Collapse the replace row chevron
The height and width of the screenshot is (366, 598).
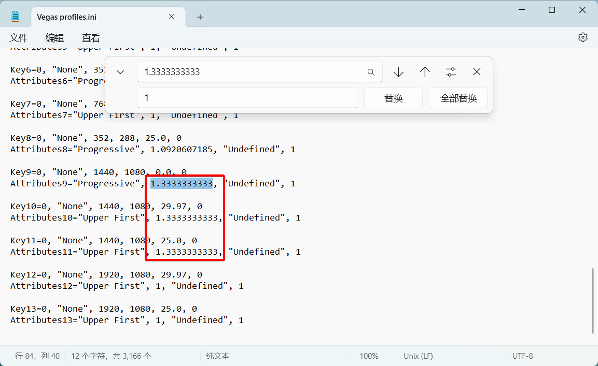click(x=120, y=72)
